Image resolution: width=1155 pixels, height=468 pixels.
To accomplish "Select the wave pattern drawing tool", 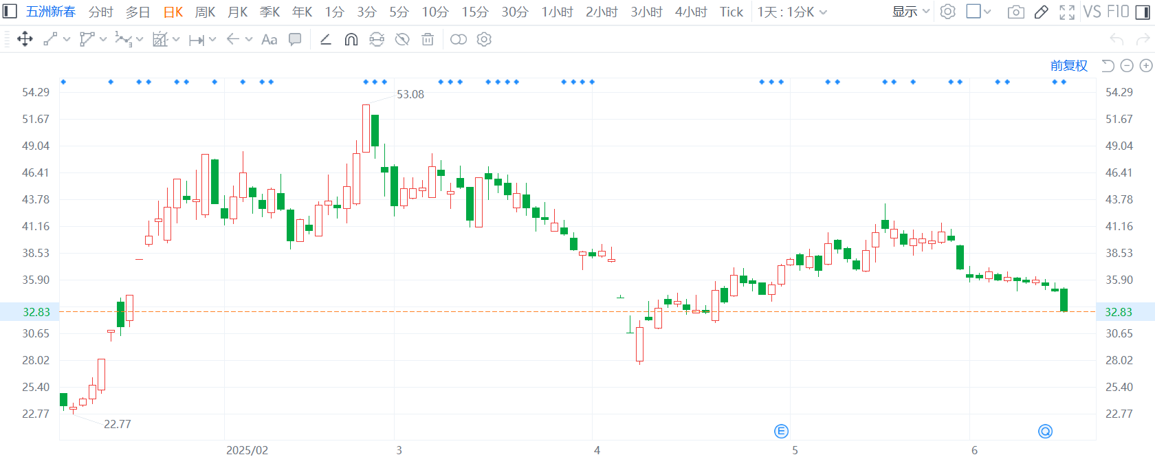I will coord(123,39).
